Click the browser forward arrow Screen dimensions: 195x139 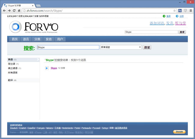[9, 11]
